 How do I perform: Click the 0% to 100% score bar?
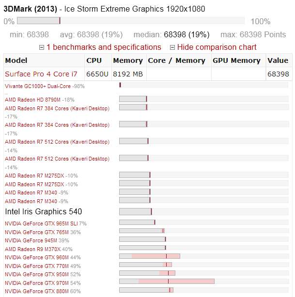point(131,21)
